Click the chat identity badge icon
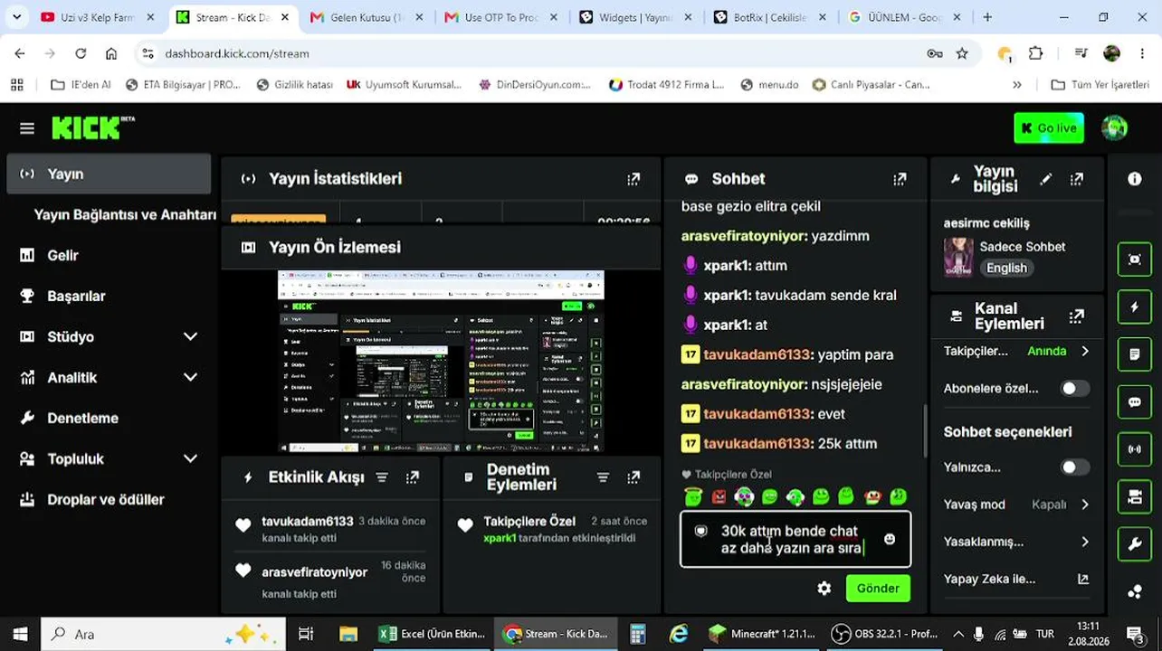Viewport: 1162px width, 651px height. pyautogui.click(x=700, y=531)
